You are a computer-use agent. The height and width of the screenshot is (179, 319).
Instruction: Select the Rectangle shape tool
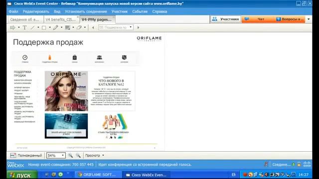[x=44, y=27]
